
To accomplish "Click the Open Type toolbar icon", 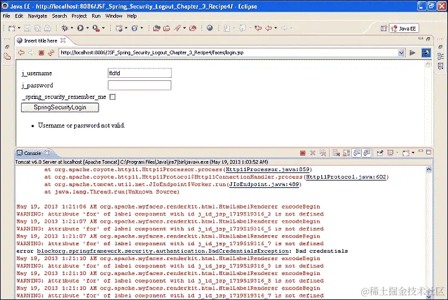I will [x=156, y=28].
